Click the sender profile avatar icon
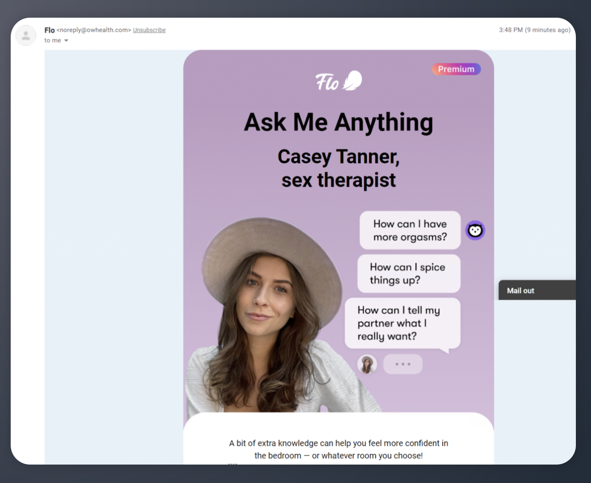 pyautogui.click(x=26, y=35)
